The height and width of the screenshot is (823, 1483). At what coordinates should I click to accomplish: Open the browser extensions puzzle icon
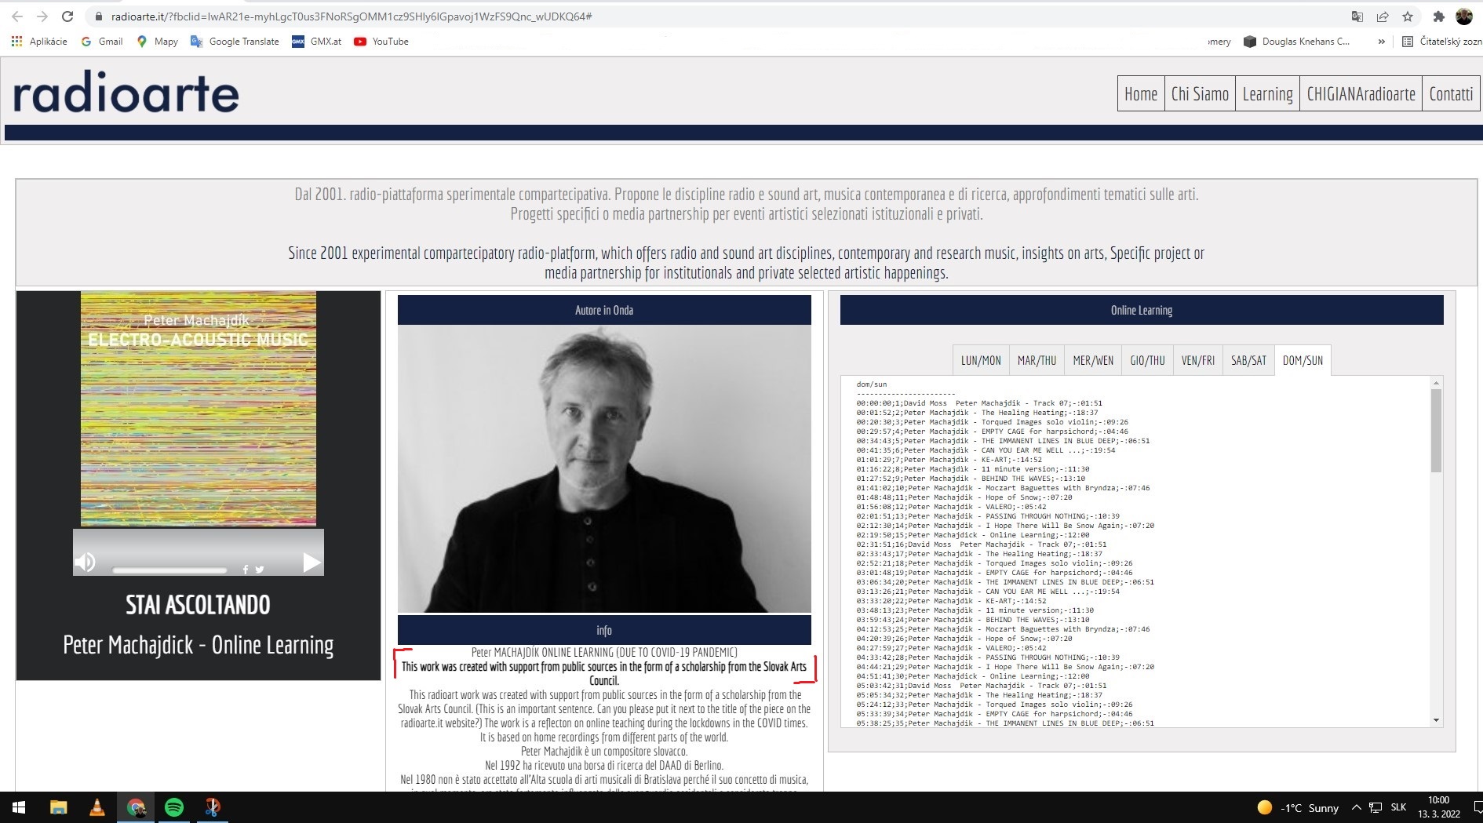tap(1438, 16)
